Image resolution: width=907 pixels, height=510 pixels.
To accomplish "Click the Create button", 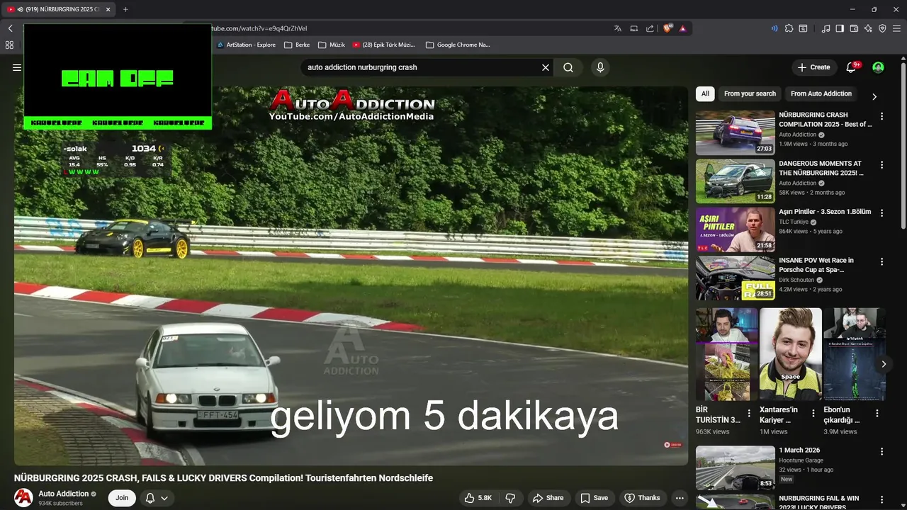I will 813,67.
